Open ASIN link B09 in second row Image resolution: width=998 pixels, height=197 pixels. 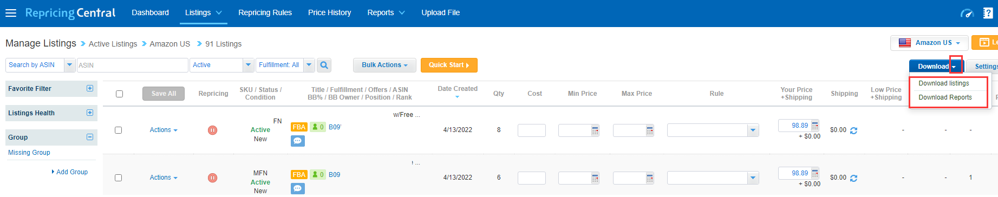[334, 175]
